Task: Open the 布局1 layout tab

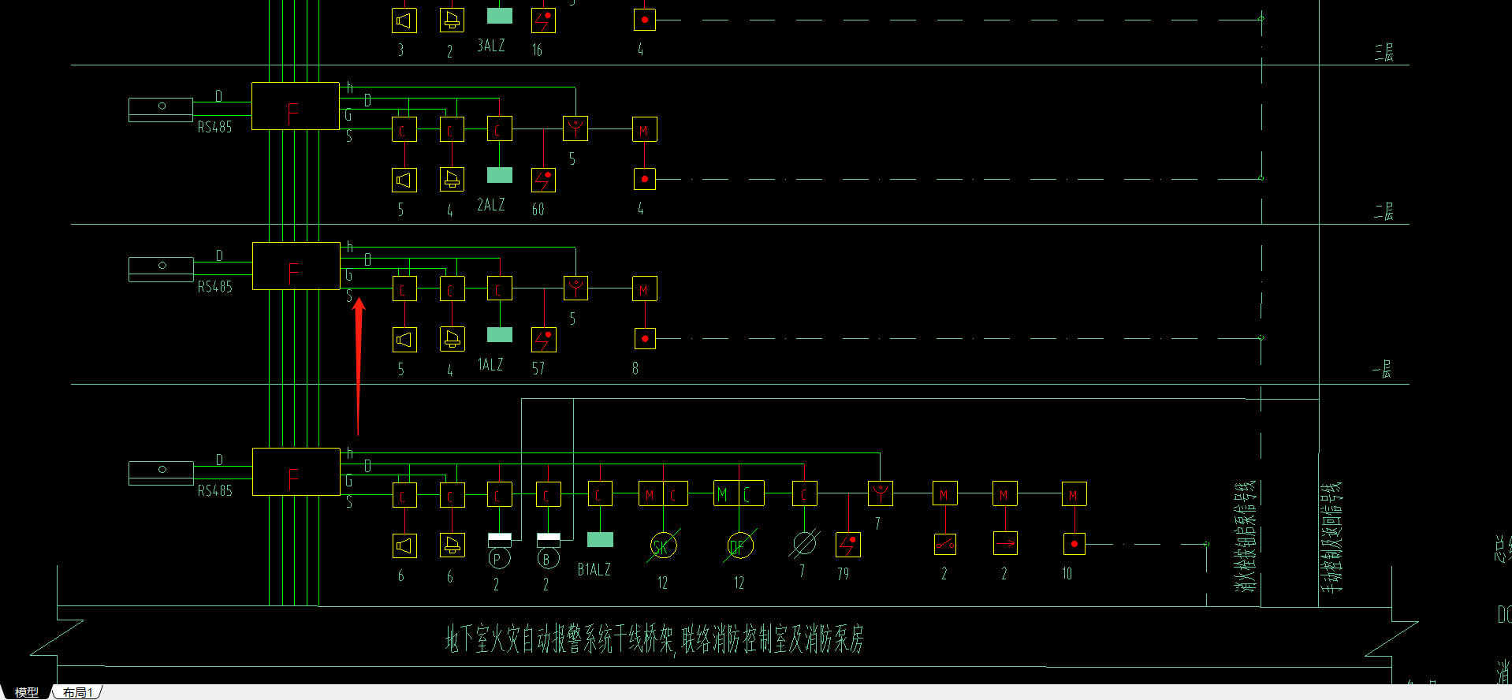Action: (78, 692)
